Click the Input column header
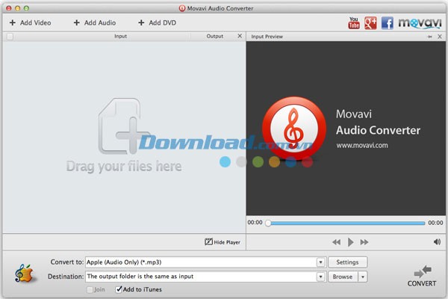This screenshot has width=448, height=299. [120, 36]
